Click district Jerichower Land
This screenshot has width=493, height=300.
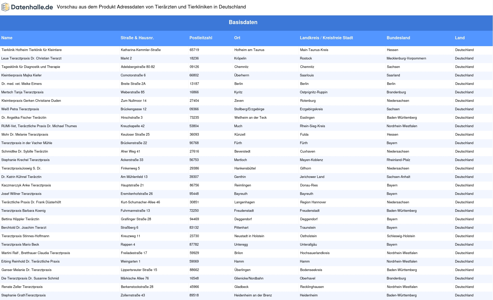(312, 177)
